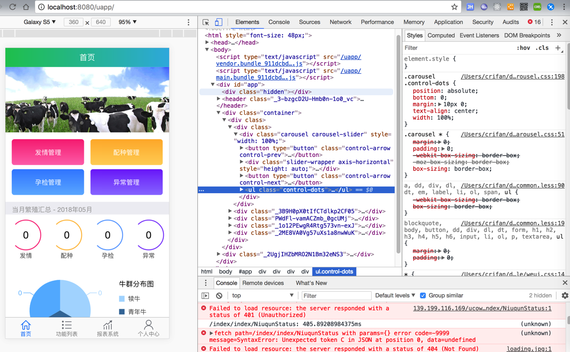The height and width of the screenshot is (352, 570).
Task: Switch to the Console tab
Action: pyautogui.click(x=279, y=22)
